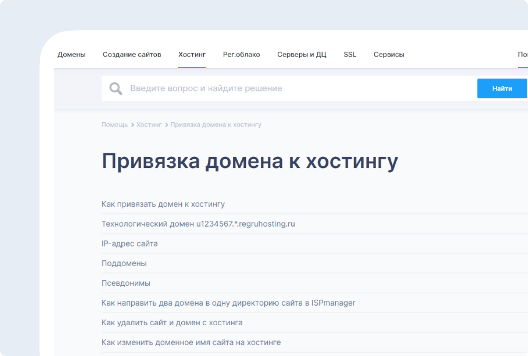Select the Хостинг navigation tab
The height and width of the screenshot is (356, 528).
192,55
